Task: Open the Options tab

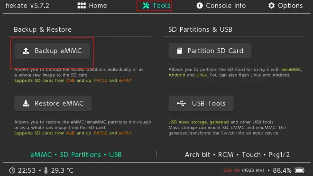Action: 285,6
